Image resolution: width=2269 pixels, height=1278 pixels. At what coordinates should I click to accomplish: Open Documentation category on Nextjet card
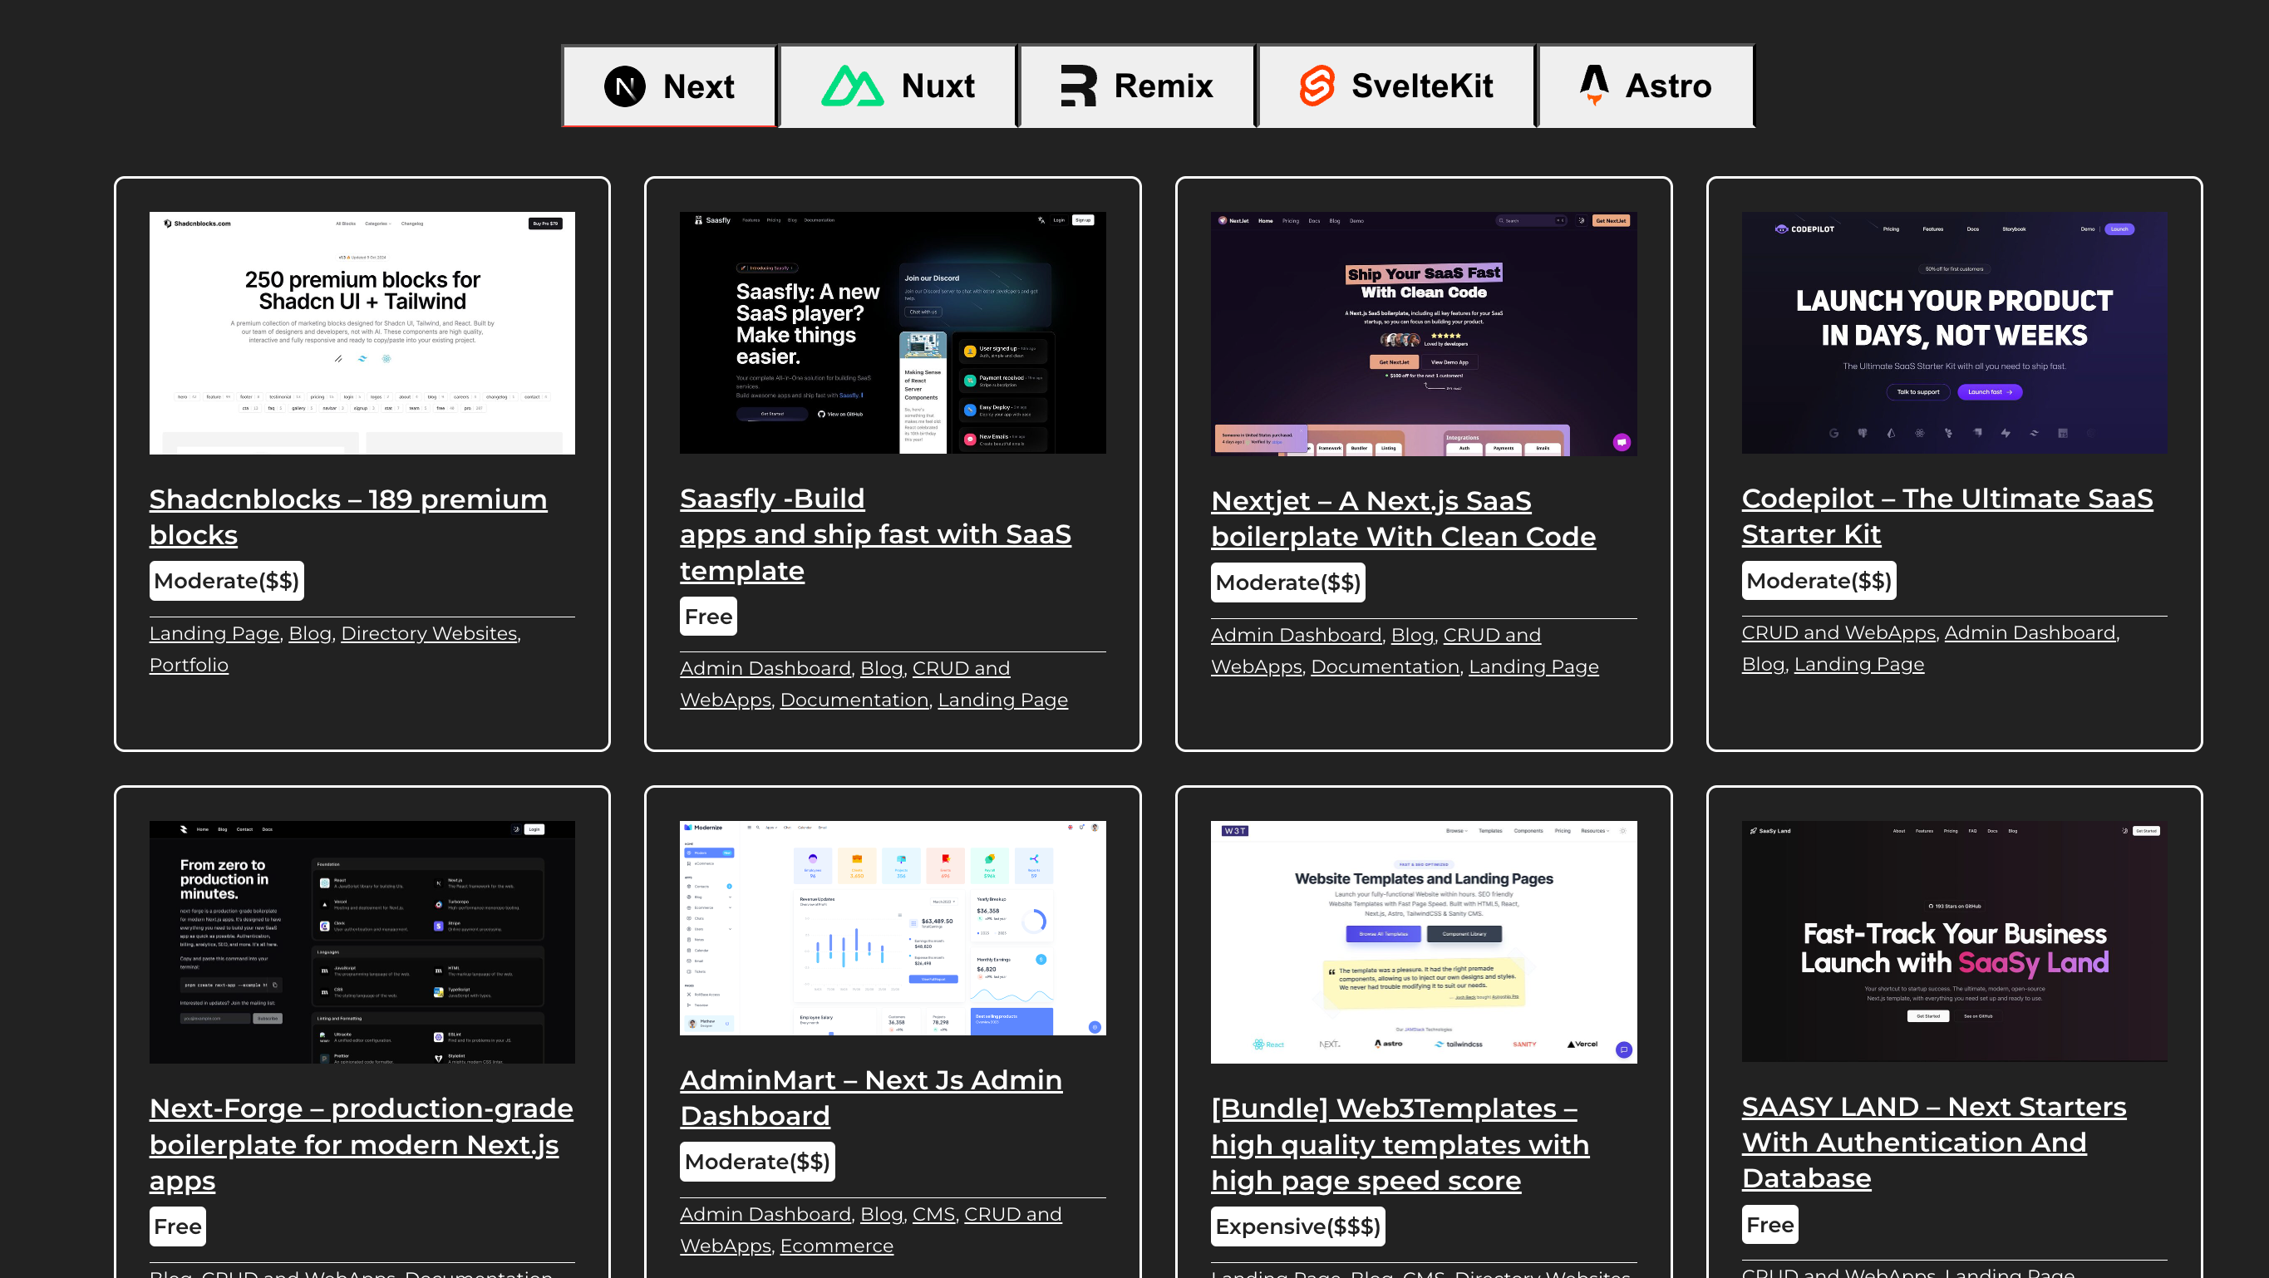coord(1385,666)
